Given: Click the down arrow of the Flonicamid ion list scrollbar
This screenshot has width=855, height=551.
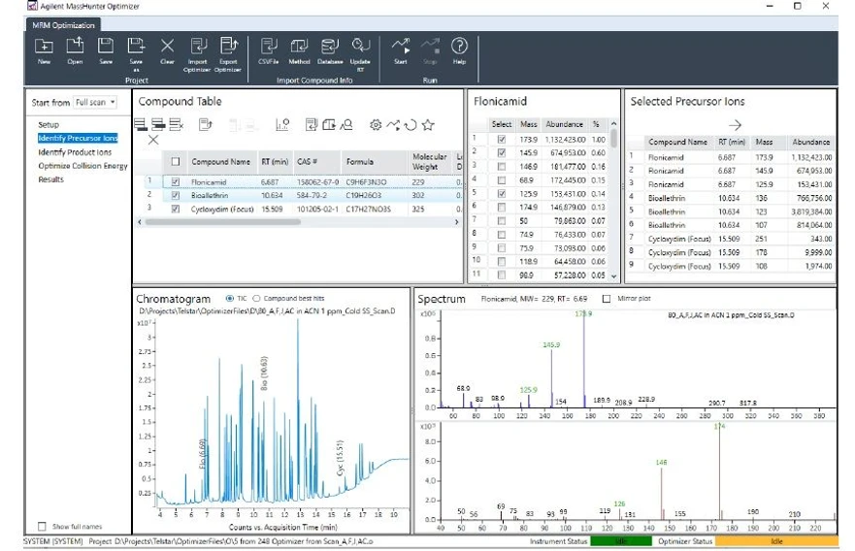Looking at the screenshot, I should (613, 276).
